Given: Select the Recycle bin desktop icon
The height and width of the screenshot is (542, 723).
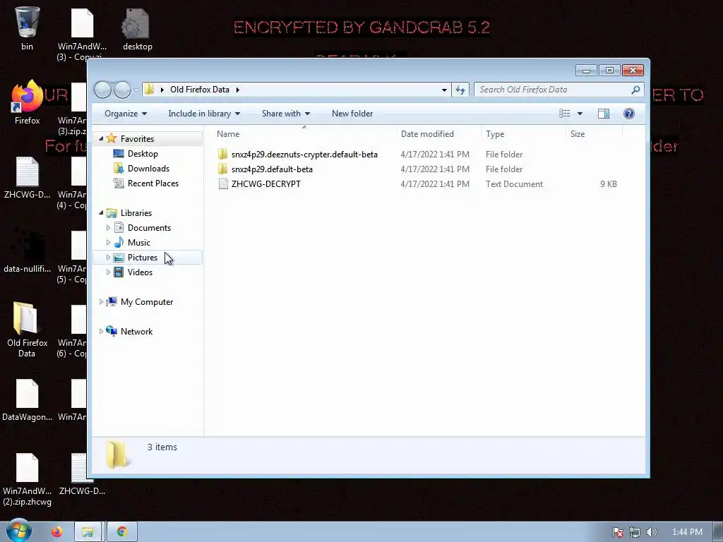Looking at the screenshot, I should pos(27,28).
